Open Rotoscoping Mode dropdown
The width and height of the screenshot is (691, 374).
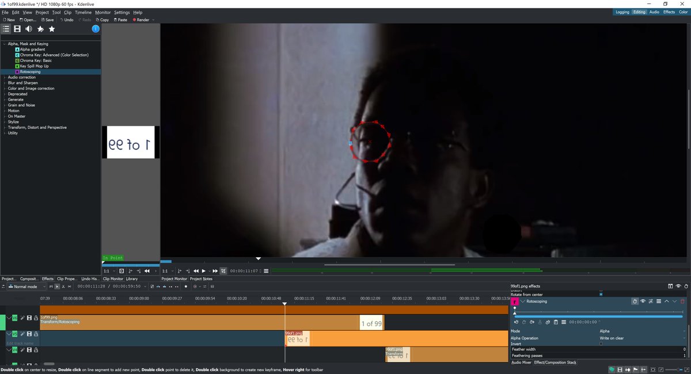pos(641,331)
